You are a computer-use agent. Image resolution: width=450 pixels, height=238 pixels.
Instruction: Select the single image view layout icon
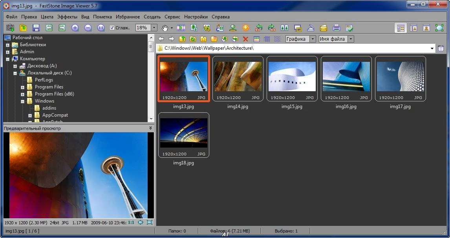[x=426, y=28]
